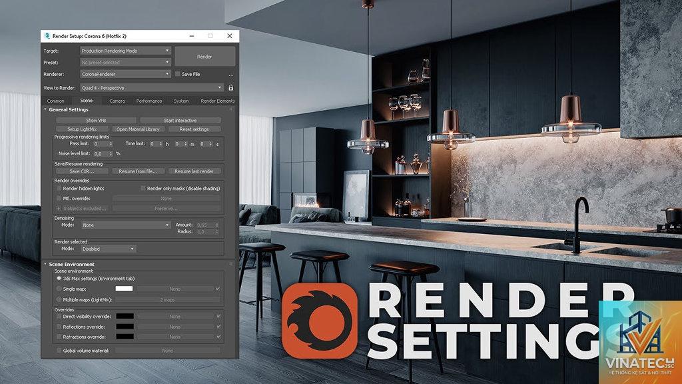682x384 pixels.
Task: Click the Scene Environment rollout grip handle
Action: [230, 264]
